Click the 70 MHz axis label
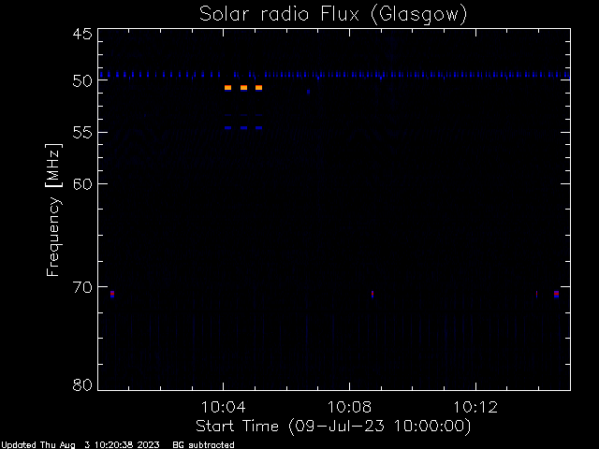The height and width of the screenshot is (449, 599). pos(82,287)
